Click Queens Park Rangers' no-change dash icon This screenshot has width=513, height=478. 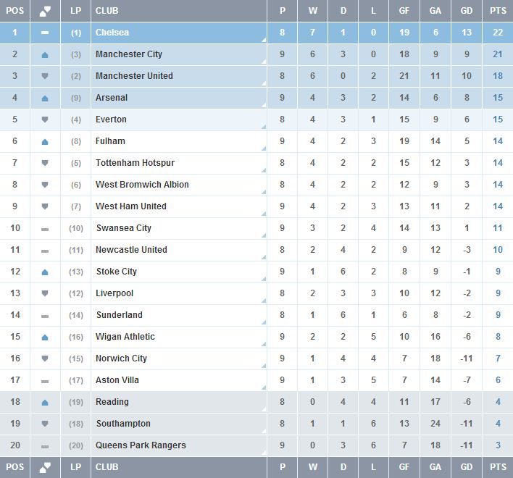pyautogui.click(x=45, y=445)
